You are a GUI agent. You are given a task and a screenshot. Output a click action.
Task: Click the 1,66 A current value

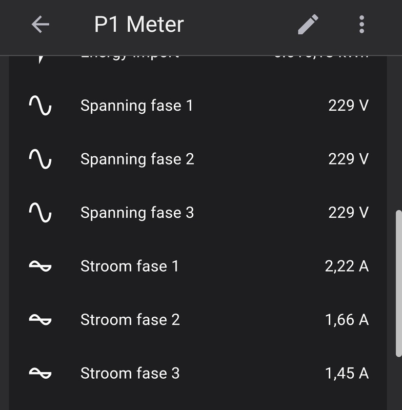[347, 320]
